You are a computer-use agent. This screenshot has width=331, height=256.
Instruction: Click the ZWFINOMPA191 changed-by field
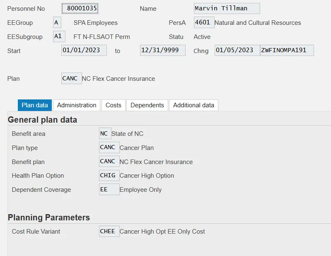coord(287,51)
